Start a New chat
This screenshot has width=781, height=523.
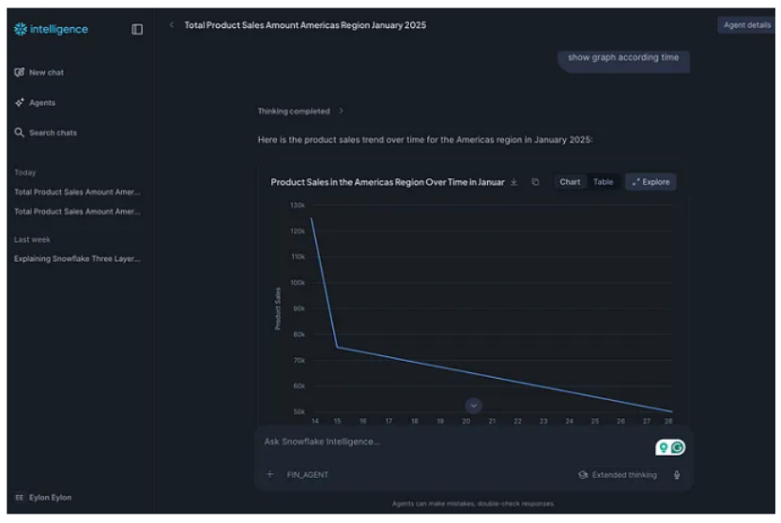click(46, 72)
